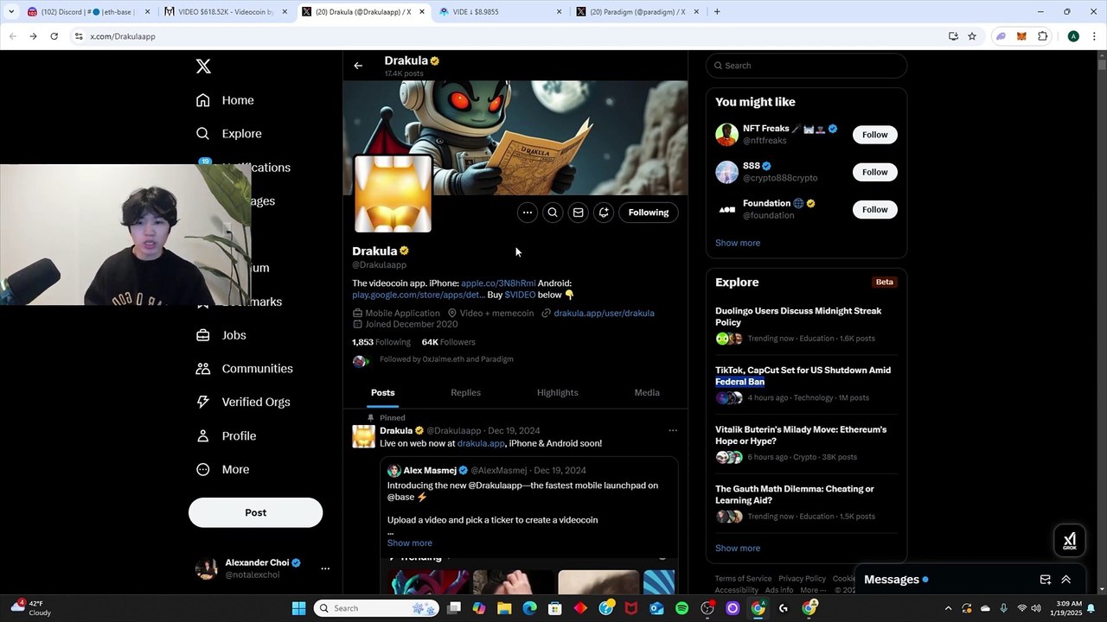Open the pinned post's more options menu
The width and height of the screenshot is (1107, 622).
tap(673, 430)
